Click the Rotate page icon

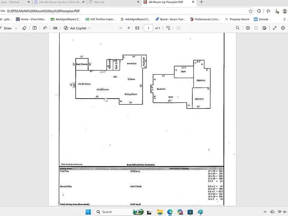point(168,28)
